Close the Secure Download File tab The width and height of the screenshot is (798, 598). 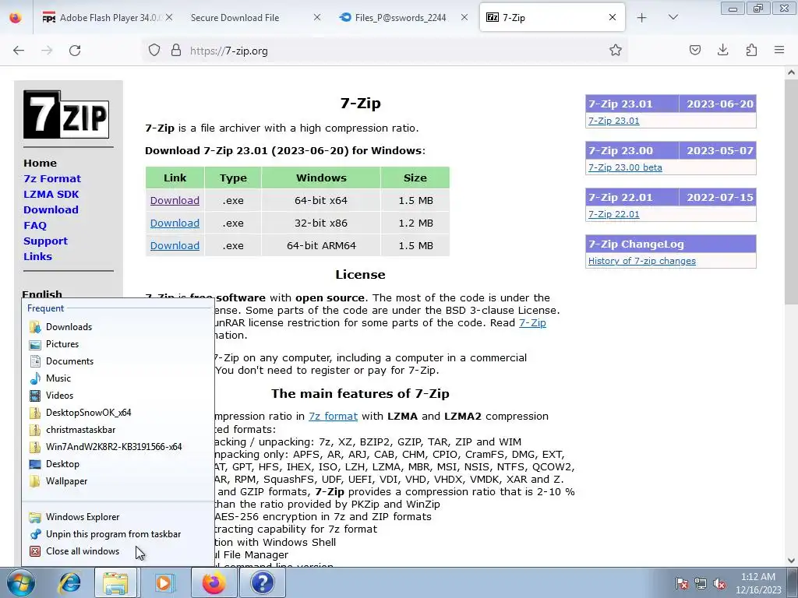click(316, 17)
